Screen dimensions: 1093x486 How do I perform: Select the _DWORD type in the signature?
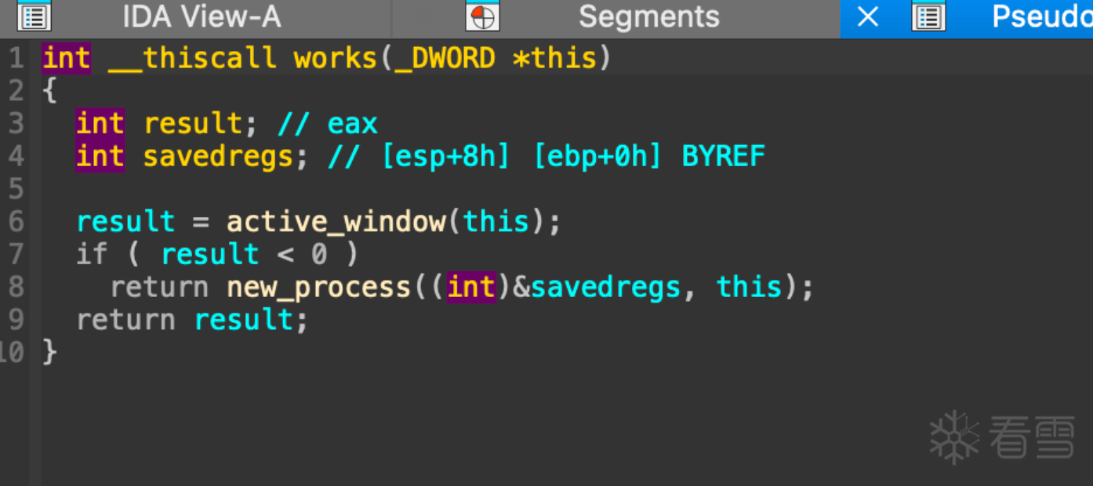point(445,58)
